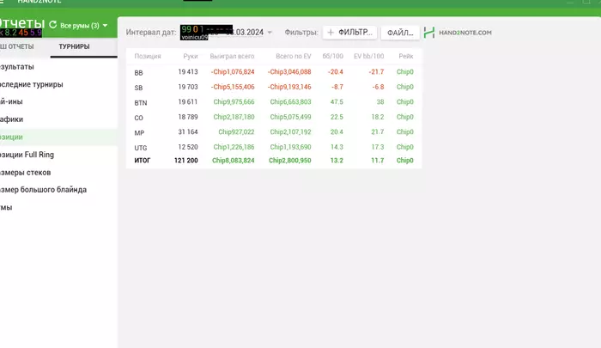Open Размеры стеков report
This screenshot has height=348, width=601.
(25, 173)
